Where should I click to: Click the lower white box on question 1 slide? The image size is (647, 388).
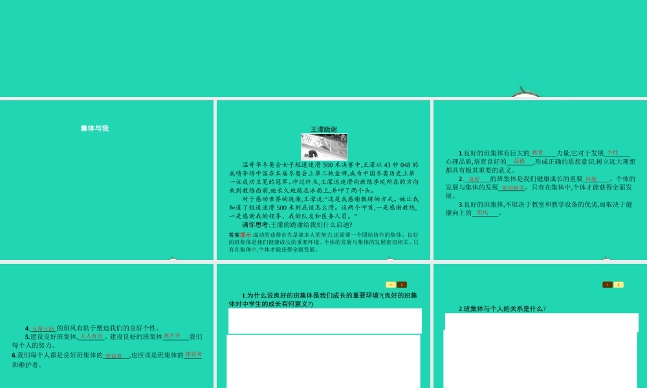point(323,361)
